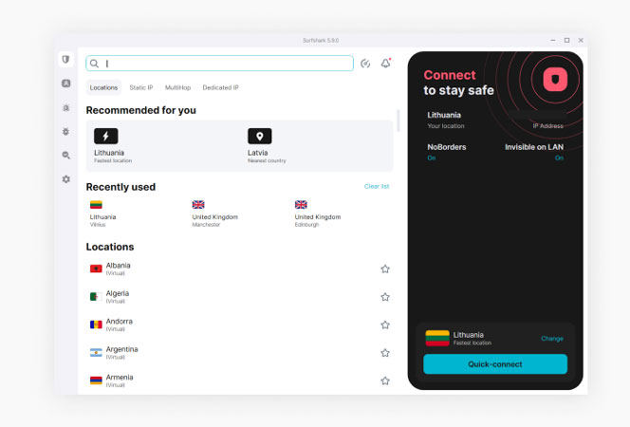
Task: Switch to the Locations tab
Action: [103, 87]
